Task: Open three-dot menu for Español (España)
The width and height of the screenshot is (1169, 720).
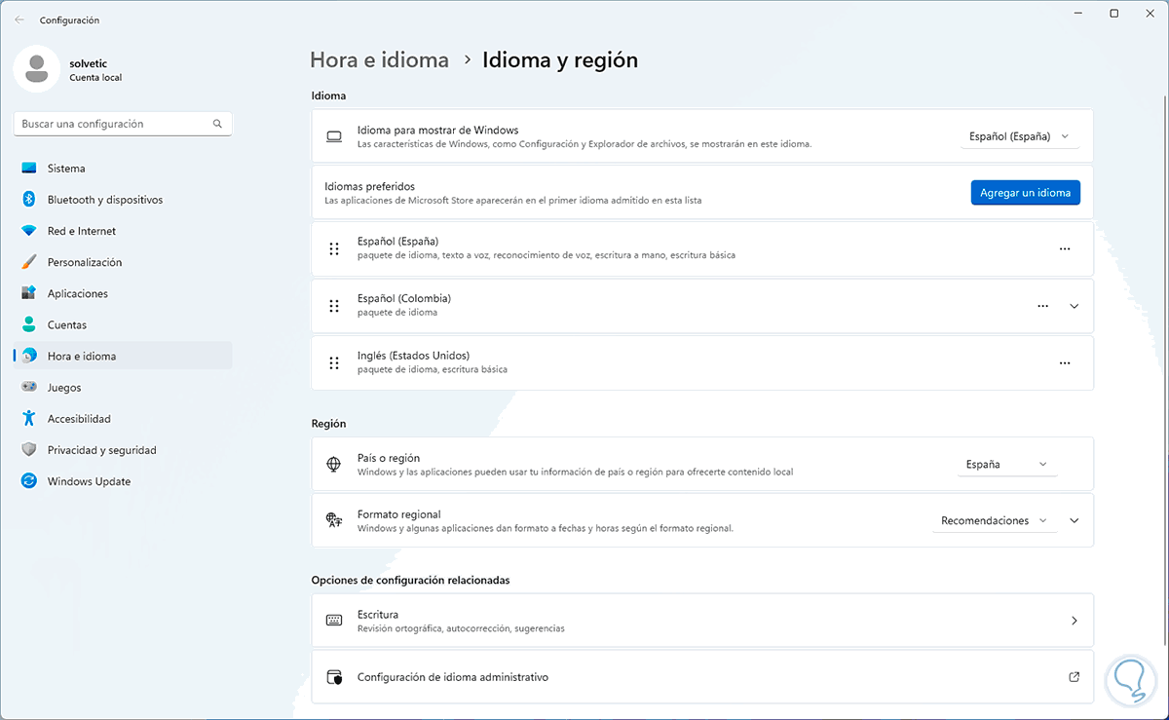Action: 1065,248
